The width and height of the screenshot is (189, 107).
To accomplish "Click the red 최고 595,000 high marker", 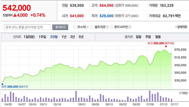I will pyautogui.click(x=166, y=46).
